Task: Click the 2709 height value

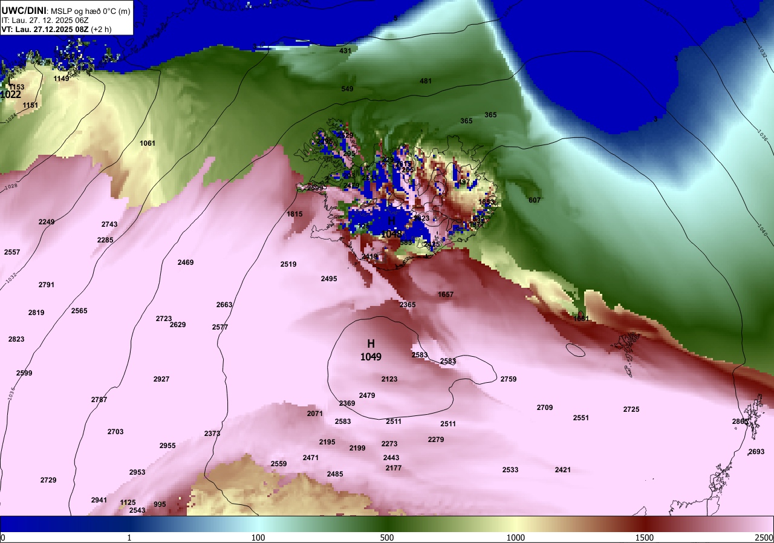Action: point(545,408)
